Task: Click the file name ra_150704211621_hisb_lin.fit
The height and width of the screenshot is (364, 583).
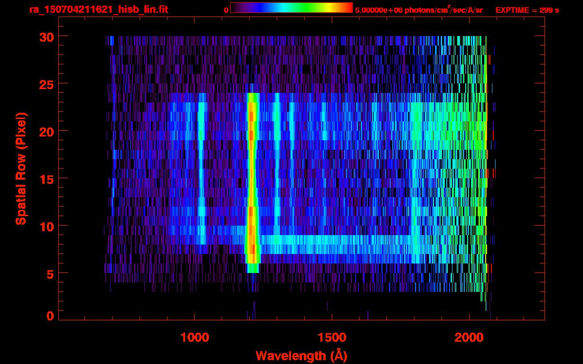Action: pyautogui.click(x=98, y=9)
